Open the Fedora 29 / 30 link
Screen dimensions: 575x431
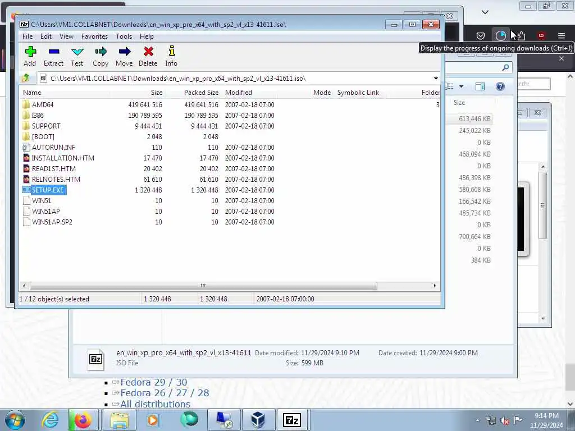[154, 382]
